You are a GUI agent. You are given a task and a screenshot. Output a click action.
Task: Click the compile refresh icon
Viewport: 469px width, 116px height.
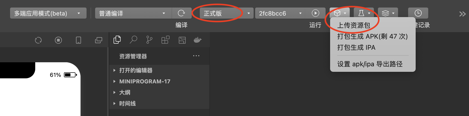(181, 13)
